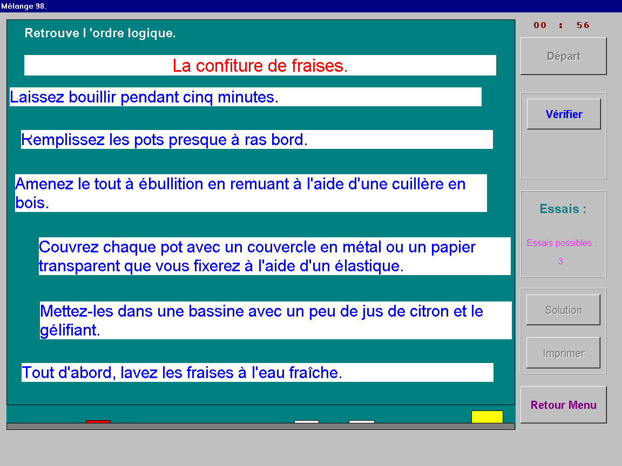Click the Imprimer button
The height and width of the screenshot is (466, 622).
[x=563, y=353]
